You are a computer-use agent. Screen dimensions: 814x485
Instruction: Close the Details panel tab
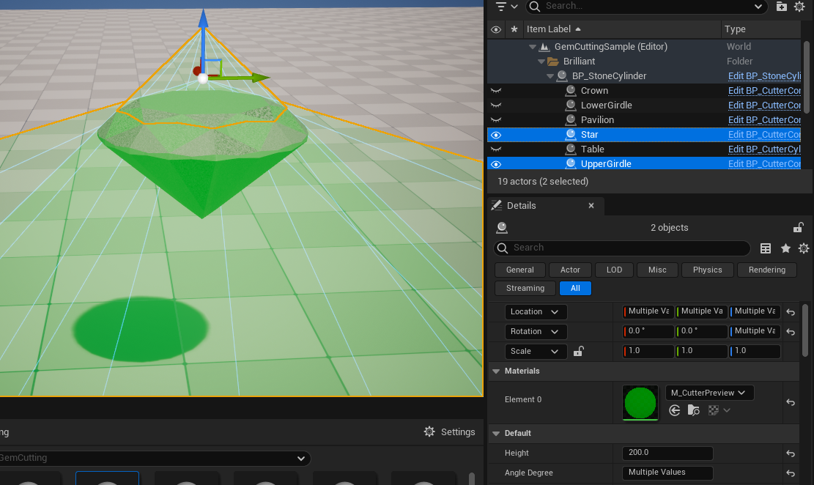(x=591, y=206)
